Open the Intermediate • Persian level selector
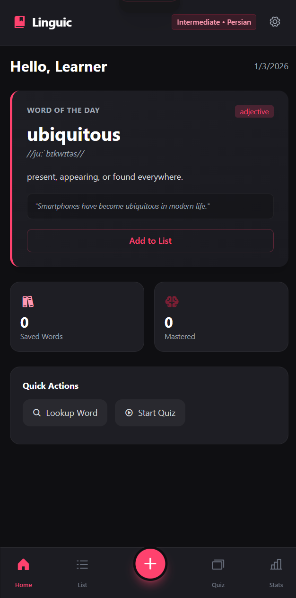The width and height of the screenshot is (296, 598). point(214,22)
